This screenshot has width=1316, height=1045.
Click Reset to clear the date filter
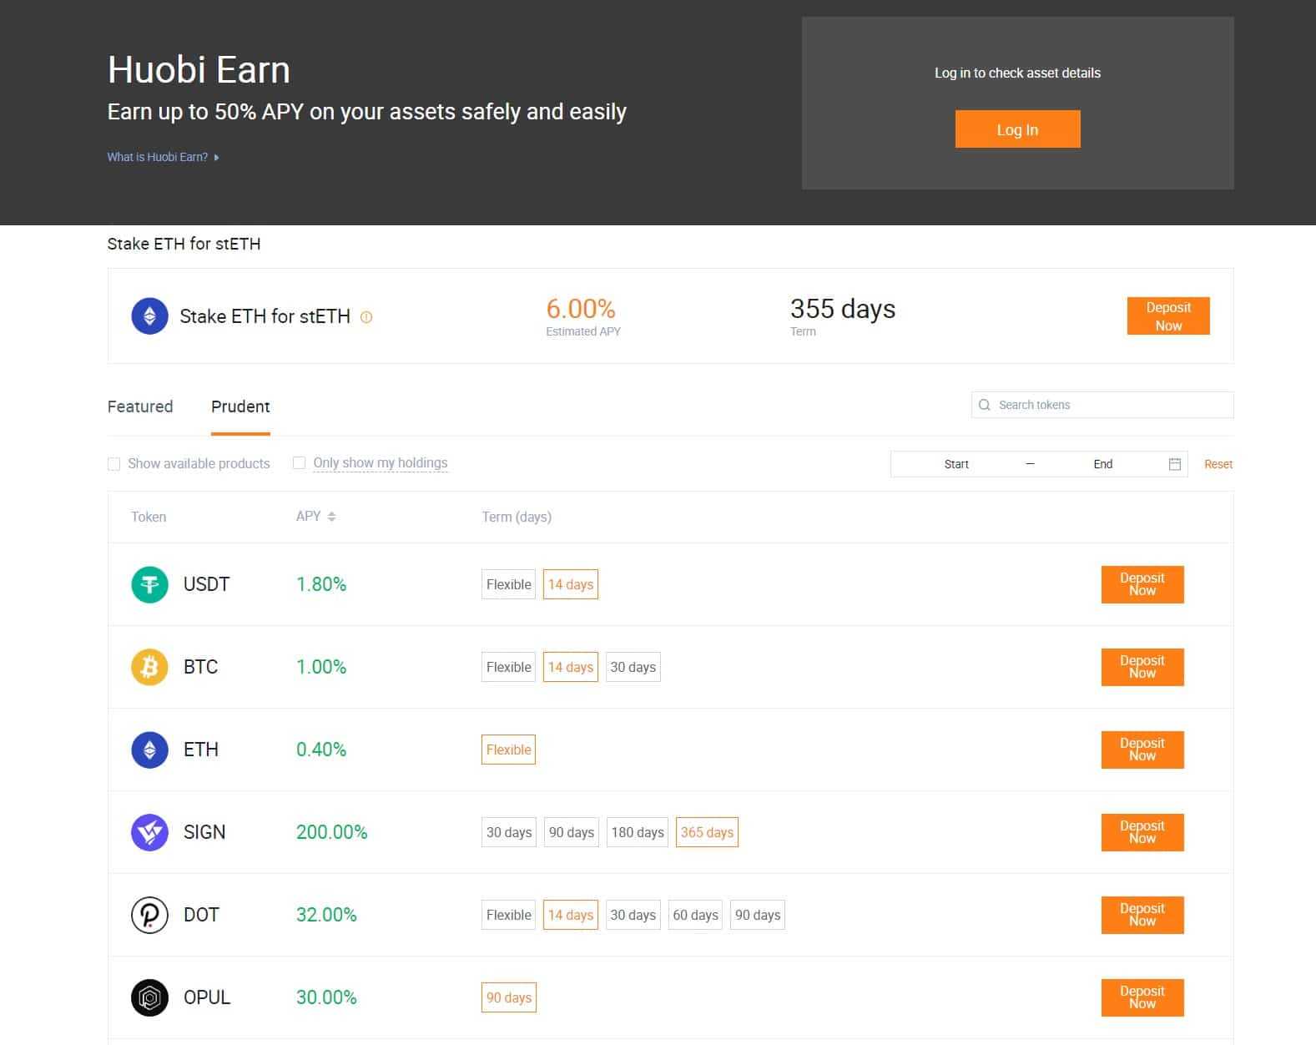pyautogui.click(x=1218, y=463)
